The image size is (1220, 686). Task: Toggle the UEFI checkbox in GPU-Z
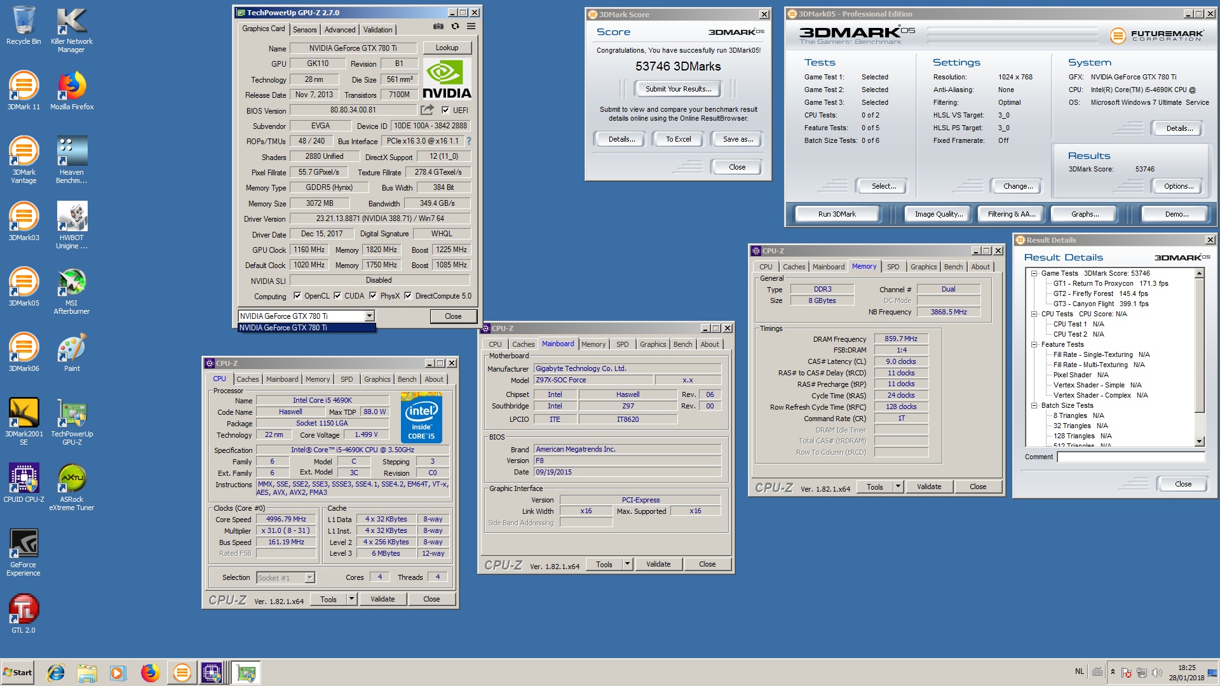point(445,110)
